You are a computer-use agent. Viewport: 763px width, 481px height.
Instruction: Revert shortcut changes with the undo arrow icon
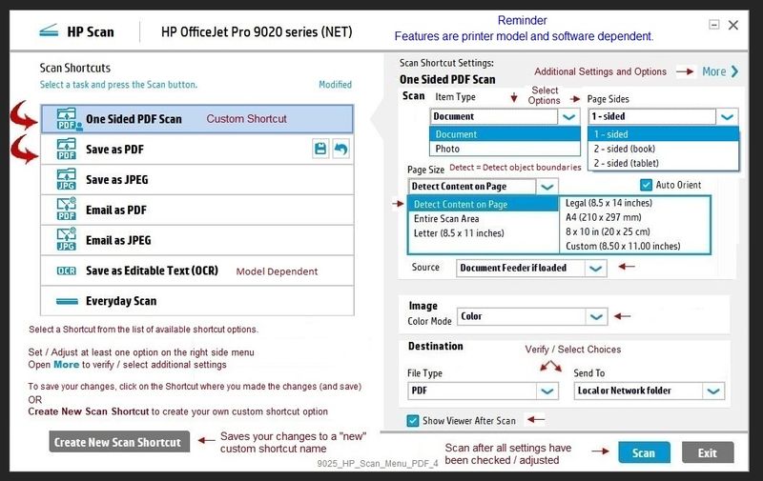click(340, 149)
